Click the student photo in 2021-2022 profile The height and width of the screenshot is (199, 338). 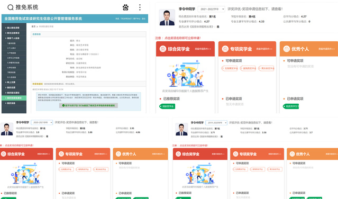coord(167,17)
